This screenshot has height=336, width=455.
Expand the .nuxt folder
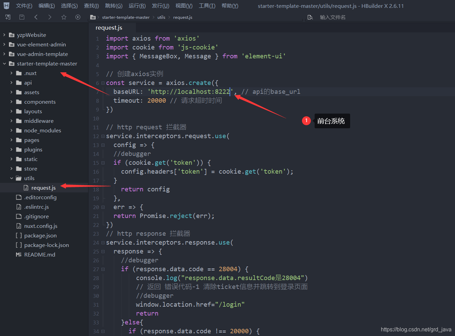[11, 73]
